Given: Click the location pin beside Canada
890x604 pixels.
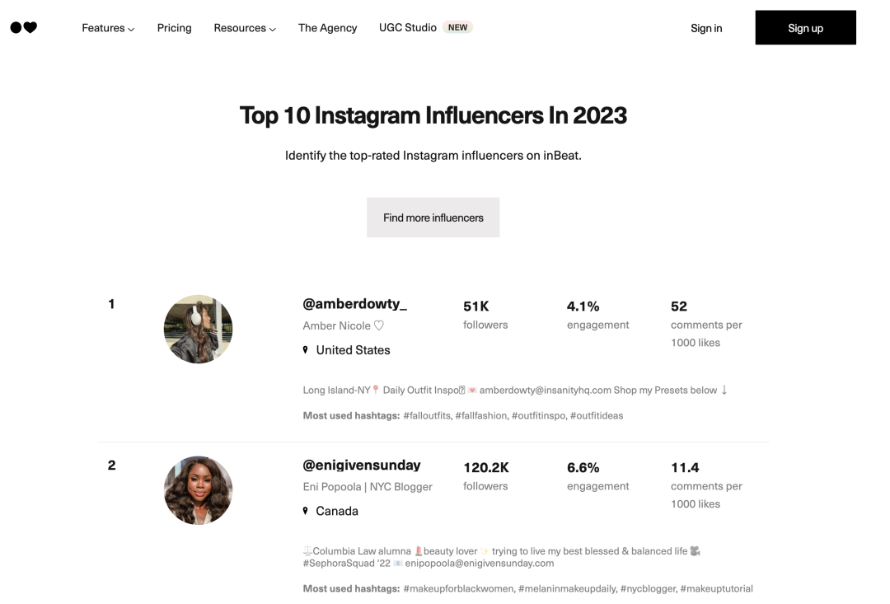Looking at the screenshot, I should pos(306,511).
